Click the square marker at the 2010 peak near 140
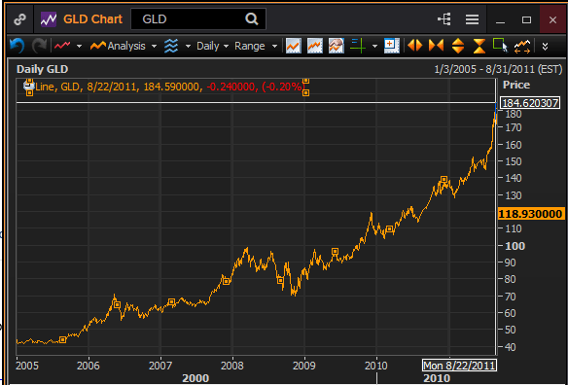The height and width of the screenshot is (385, 568). click(x=444, y=179)
